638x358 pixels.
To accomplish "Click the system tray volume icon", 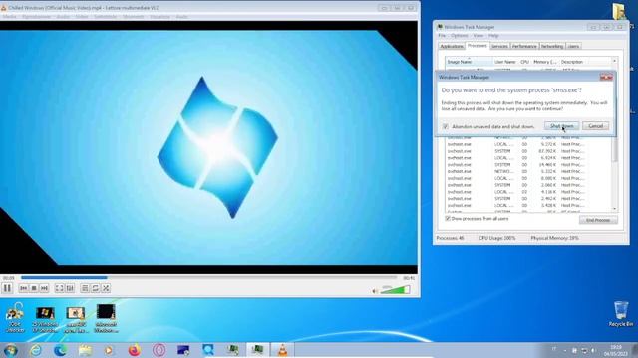I will pyautogui.click(x=594, y=350).
